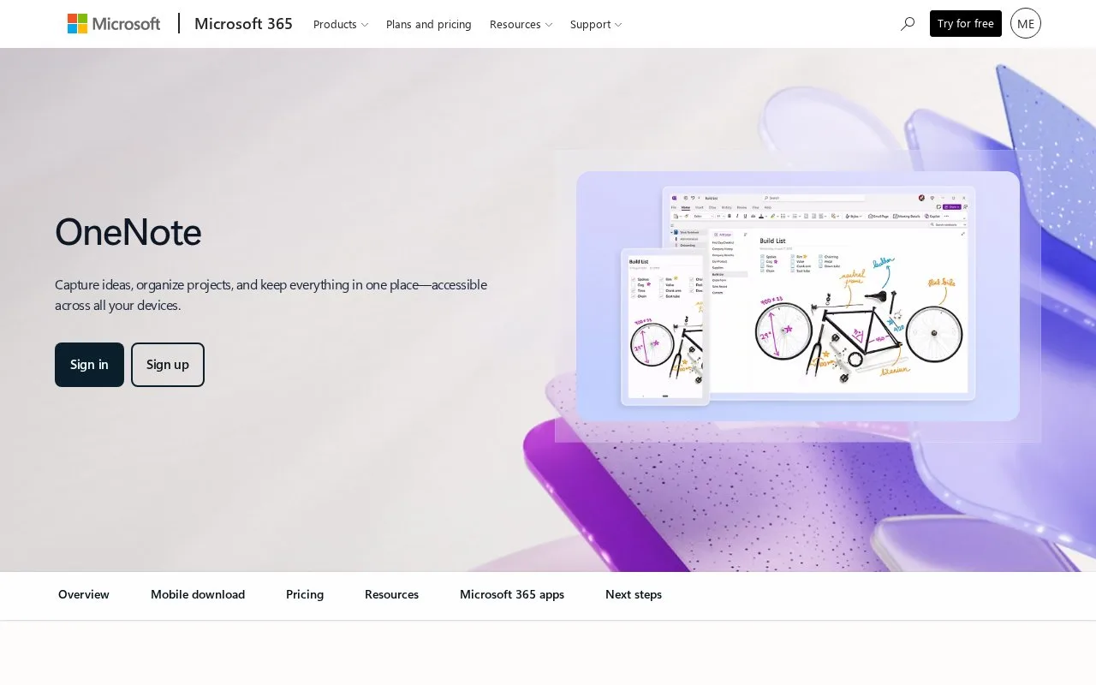The width and height of the screenshot is (1096, 685).
Task: Open the Plans and pricing link
Action: tap(429, 24)
